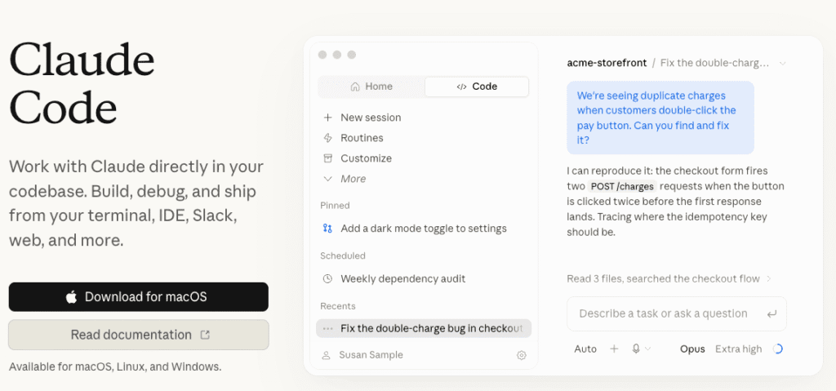The width and height of the screenshot is (836, 391).
Task: Click the return arrow icon in the task input
Action: (x=772, y=314)
